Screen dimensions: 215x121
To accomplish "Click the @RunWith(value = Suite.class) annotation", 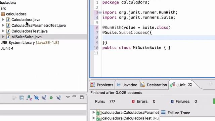I will click(137, 28).
